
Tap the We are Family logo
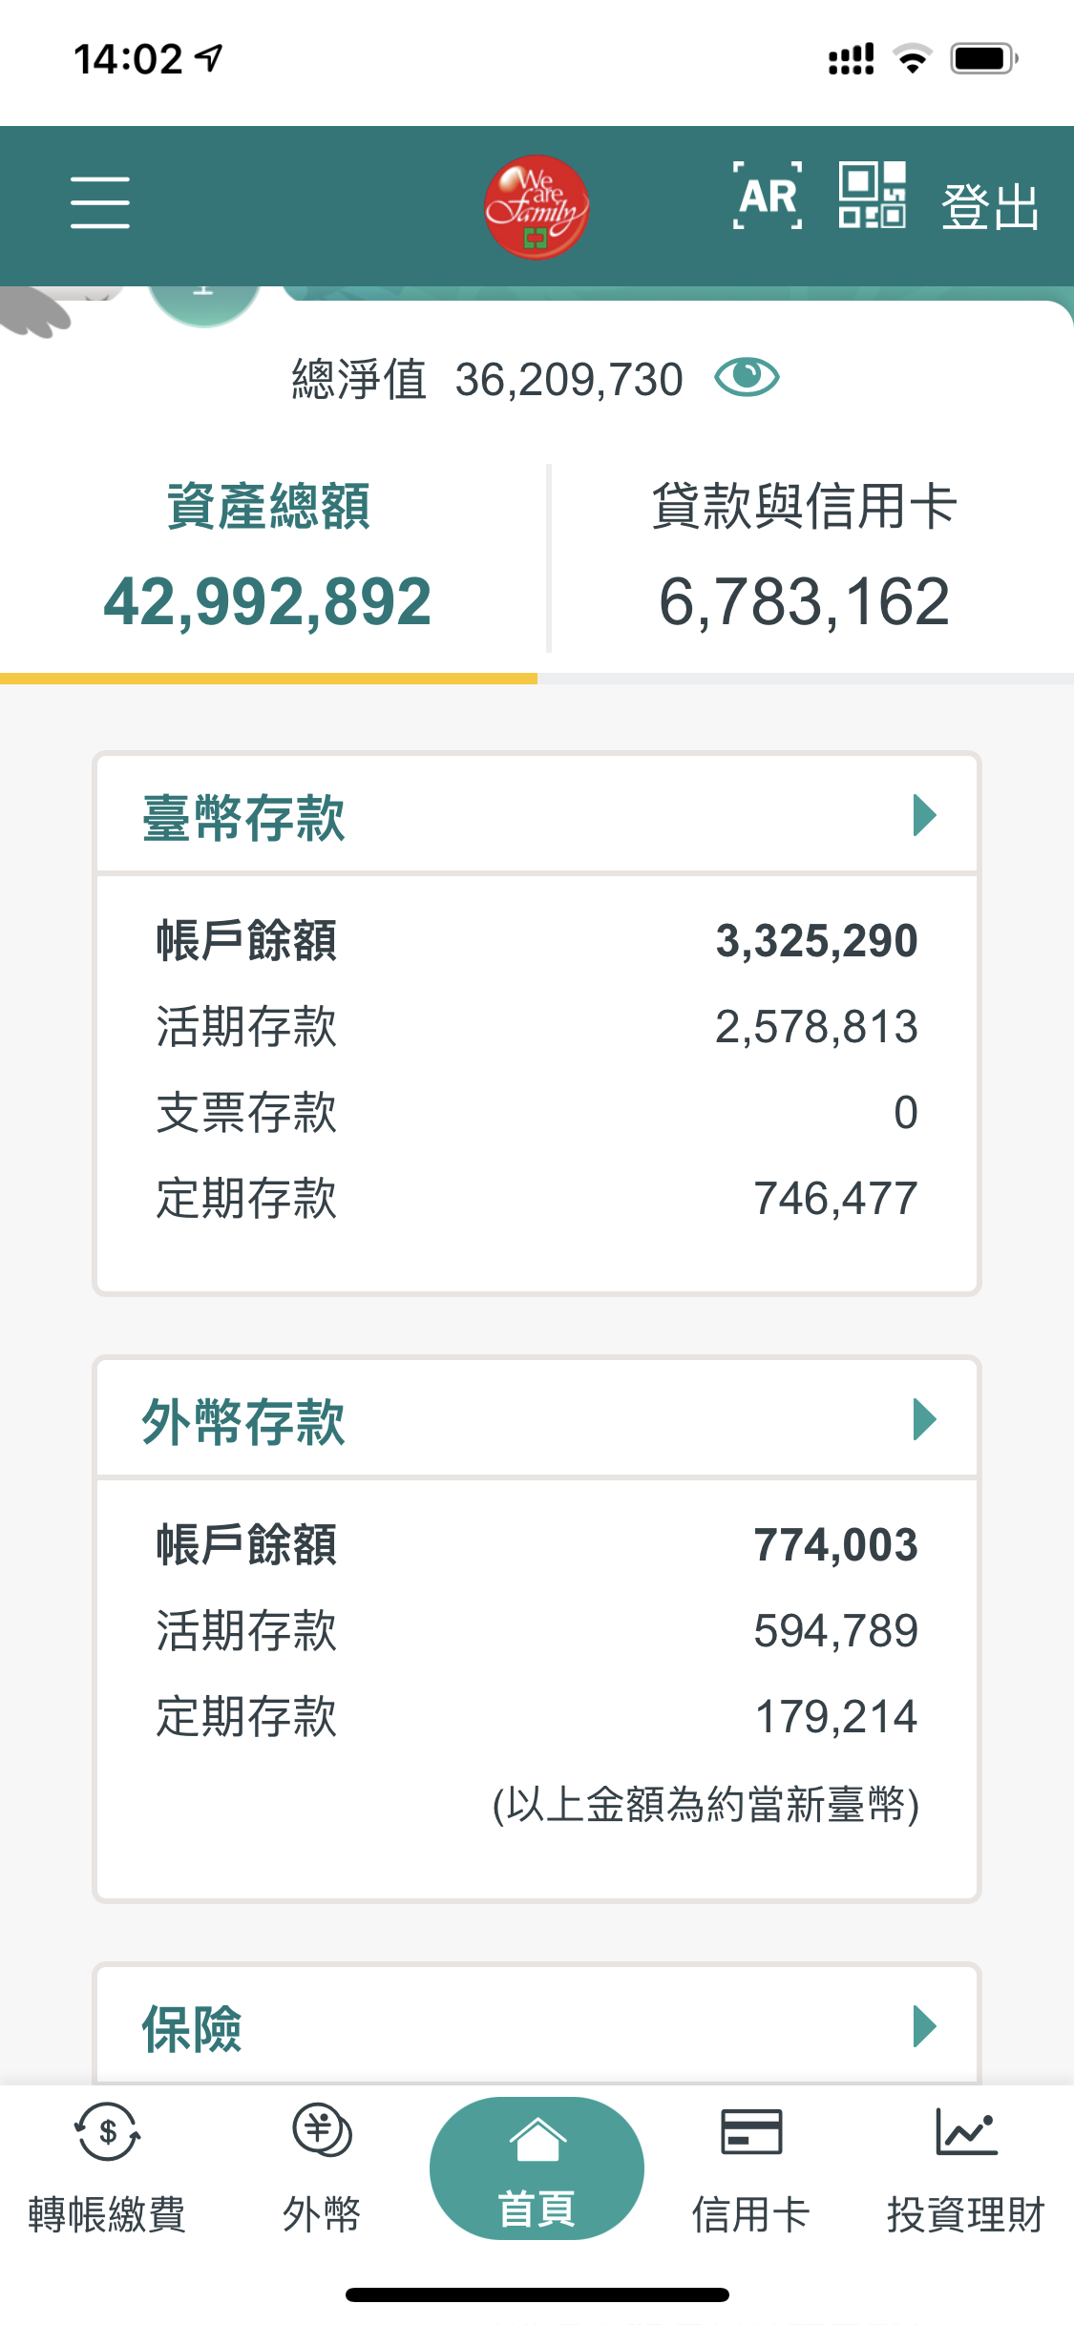click(536, 206)
